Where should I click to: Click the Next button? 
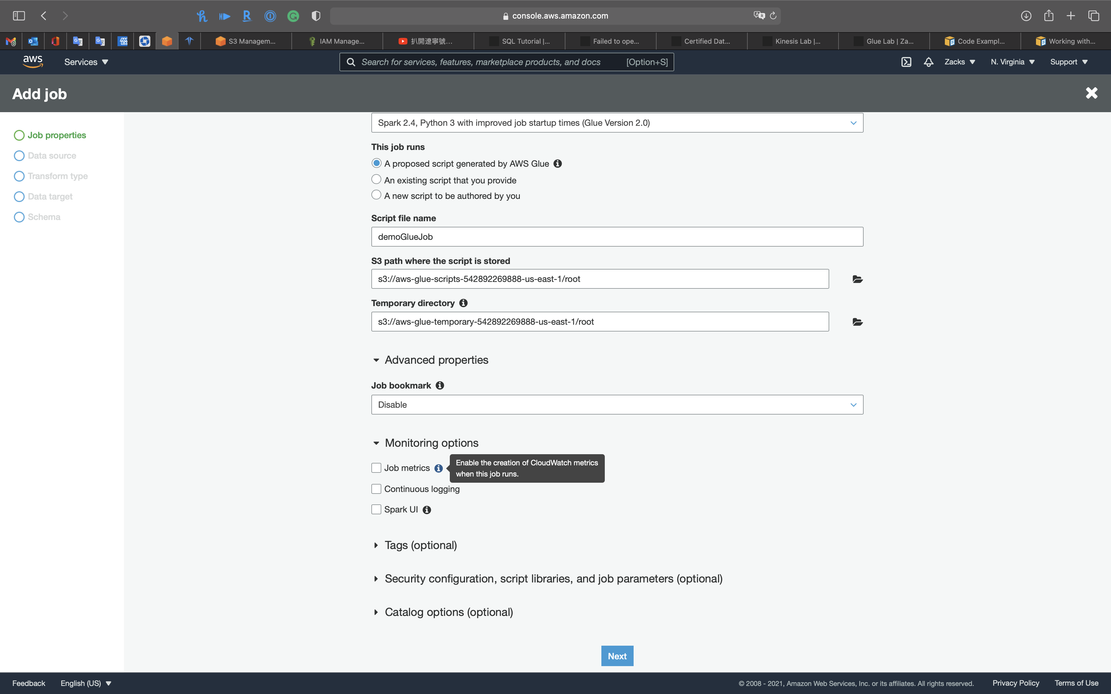617,656
